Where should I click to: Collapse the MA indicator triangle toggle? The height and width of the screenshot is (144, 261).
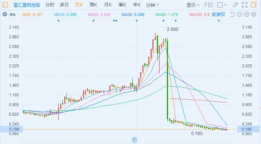click(x=5, y=15)
